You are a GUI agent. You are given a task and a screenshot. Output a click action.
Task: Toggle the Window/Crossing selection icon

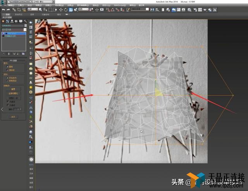pos(55,10)
